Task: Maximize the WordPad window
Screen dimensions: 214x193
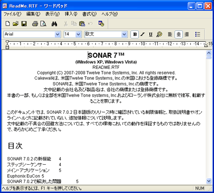Action: tap(199, 6)
